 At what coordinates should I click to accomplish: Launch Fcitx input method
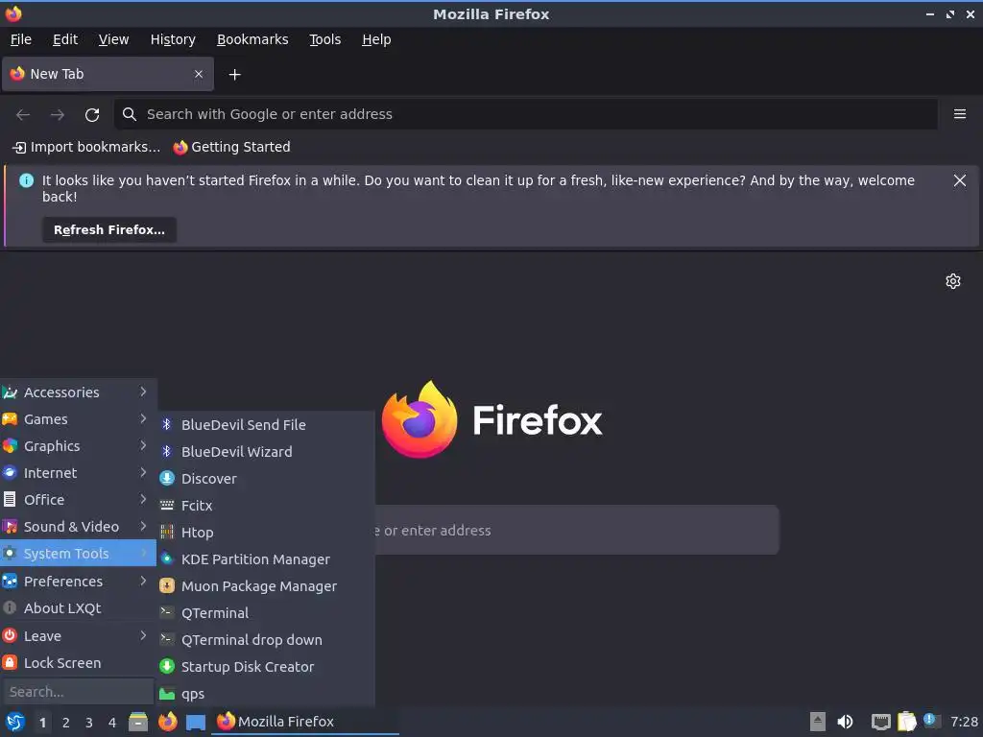tap(266, 506)
